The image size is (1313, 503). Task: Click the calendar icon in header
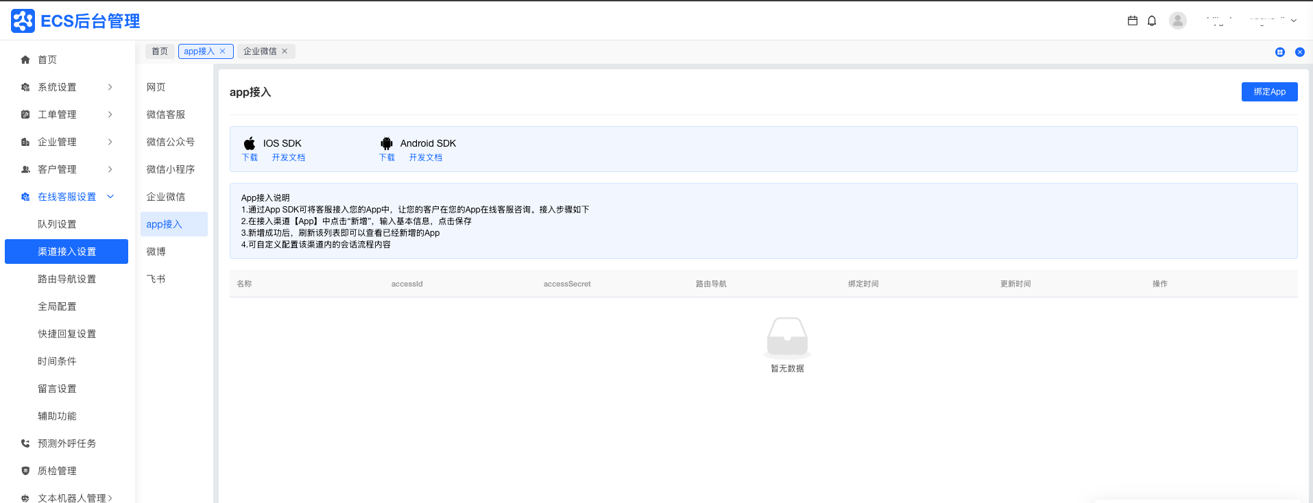point(1132,21)
